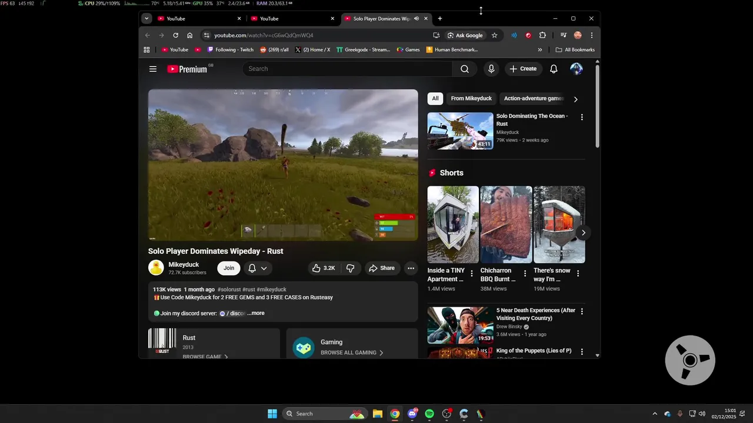Open Mikeyduck channel name link
The height and width of the screenshot is (423, 753).
point(184,264)
